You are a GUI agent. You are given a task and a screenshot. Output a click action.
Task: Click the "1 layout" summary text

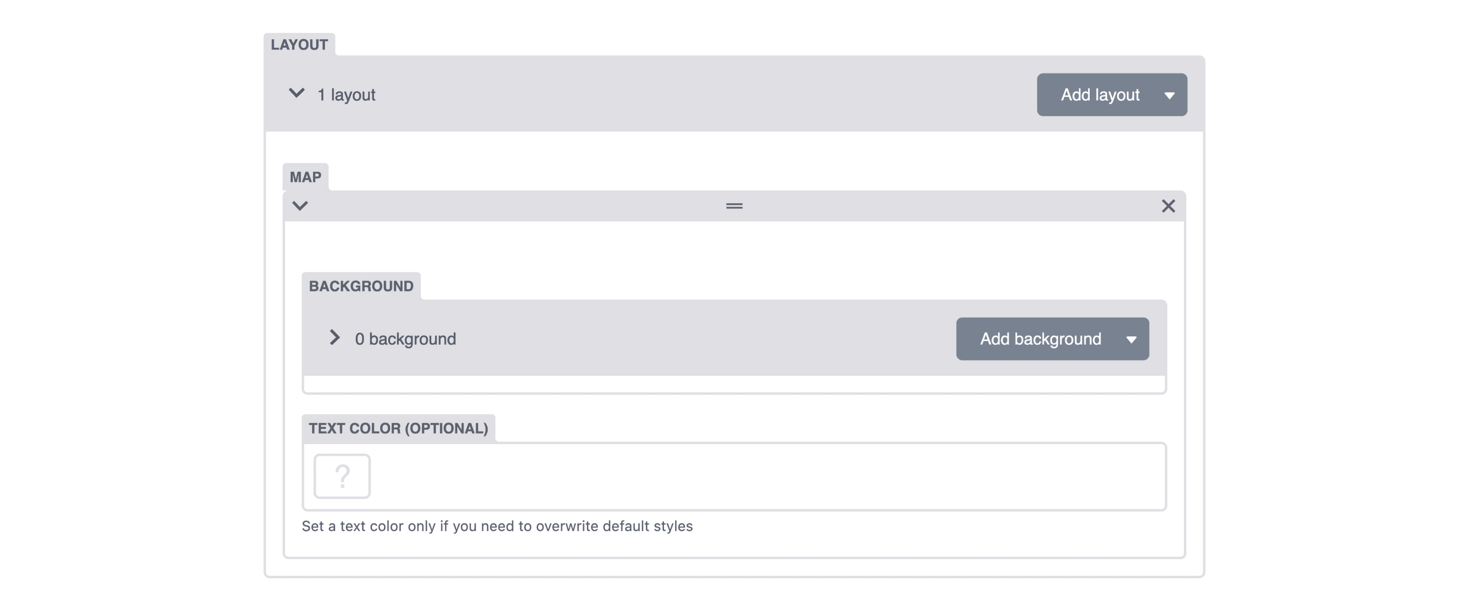pyautogui.click(x=346, y=94)
